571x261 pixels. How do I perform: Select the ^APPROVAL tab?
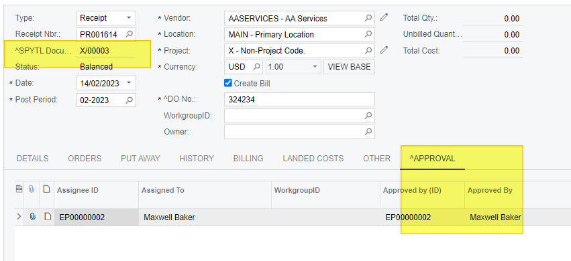[x=432, y=159]
